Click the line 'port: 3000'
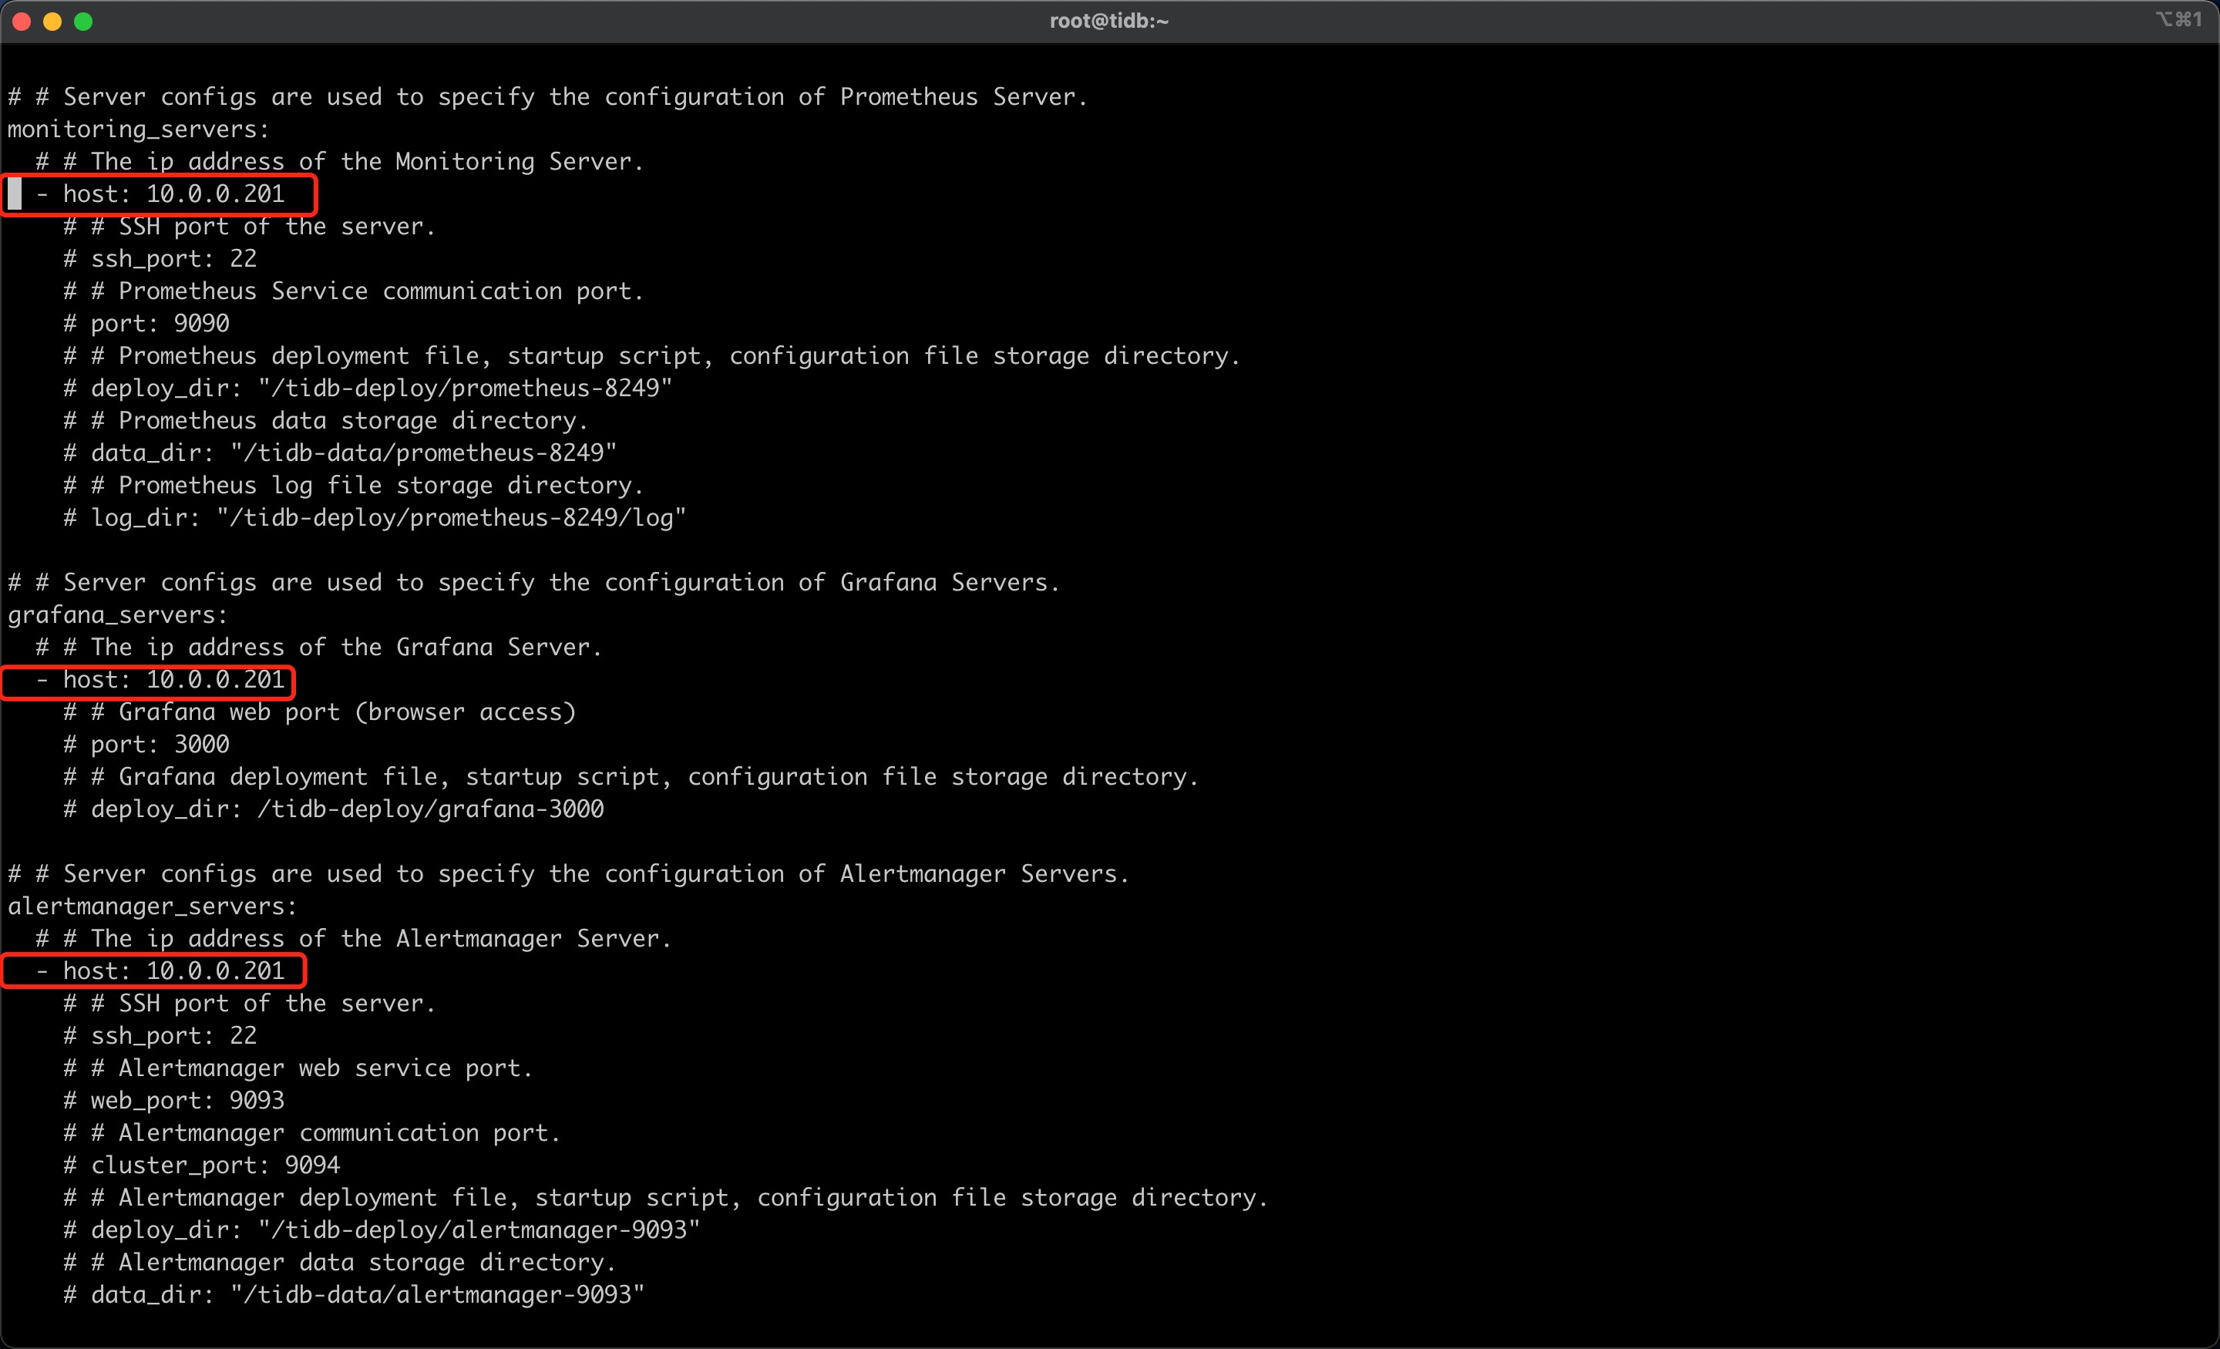 click(x=146, y=745)
